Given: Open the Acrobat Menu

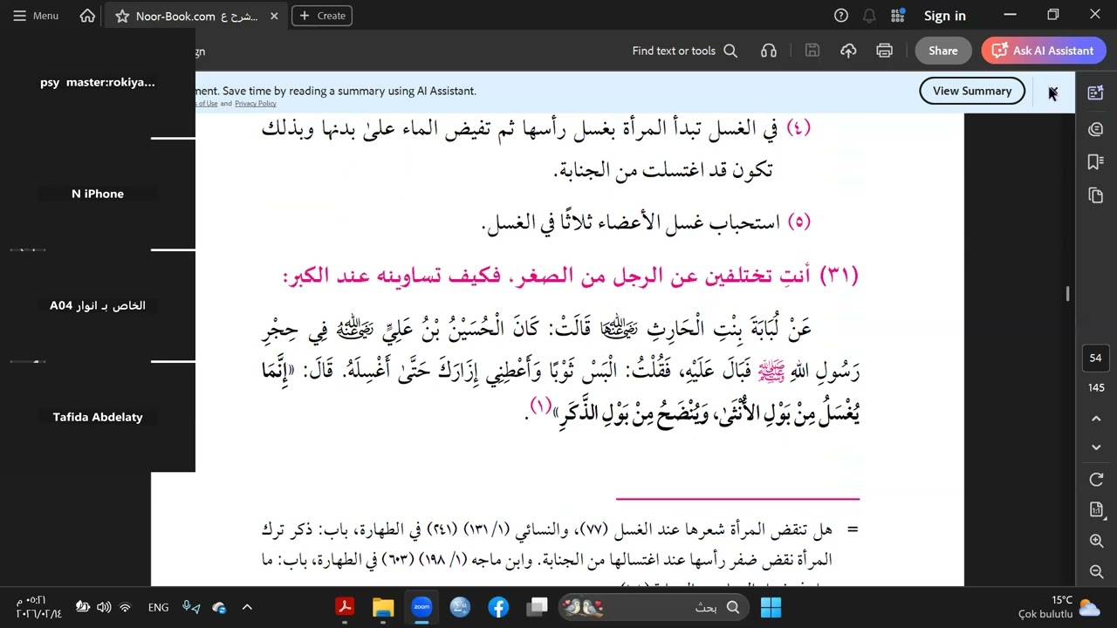Looking at the screenshot, I should 36,16.
